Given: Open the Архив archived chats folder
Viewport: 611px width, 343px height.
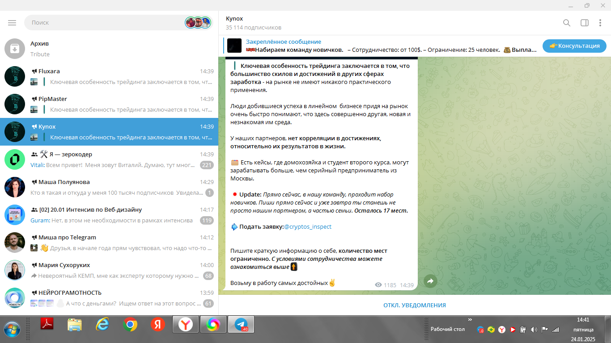Looking at the screenshot, I should 109,49.
